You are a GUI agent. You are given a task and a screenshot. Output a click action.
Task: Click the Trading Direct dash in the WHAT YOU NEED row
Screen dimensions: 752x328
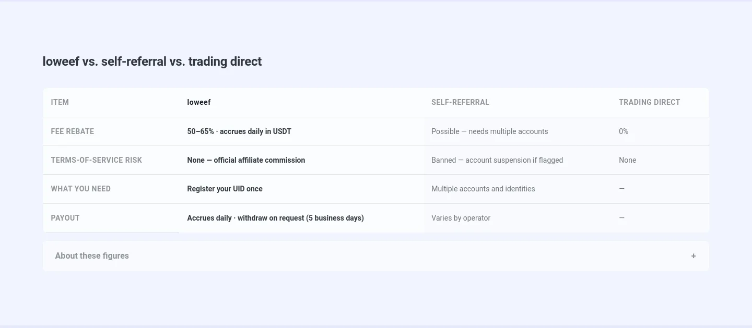(x=621, y=189)
